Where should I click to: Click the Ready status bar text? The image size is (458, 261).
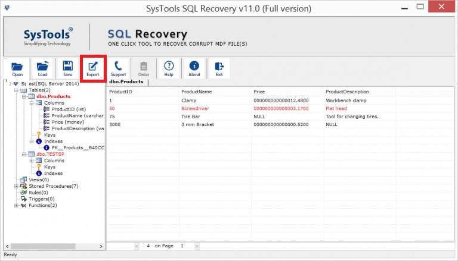(x=10, y=254)
